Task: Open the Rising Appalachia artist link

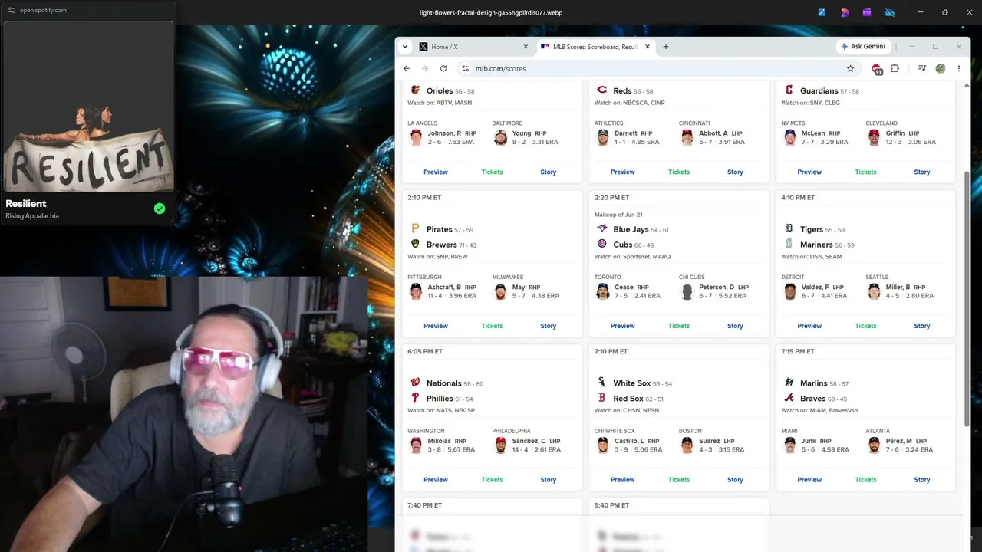Action: click(32, 216)
